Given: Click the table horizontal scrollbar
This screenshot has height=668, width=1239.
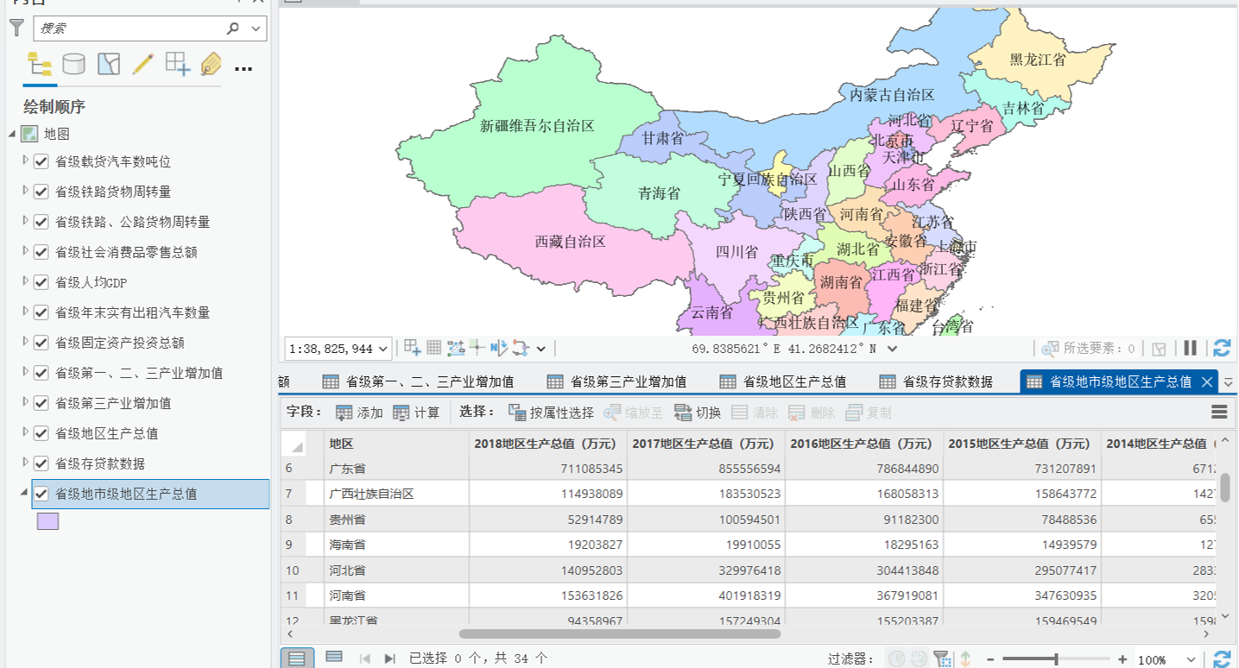Looking at the screenshot, I should [620, 633].
